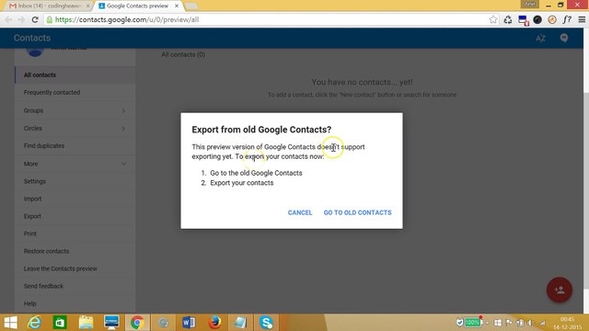Open Restore contacts
Image resolution: width=589 pixels, height=331 pixels.
[75, 251]
